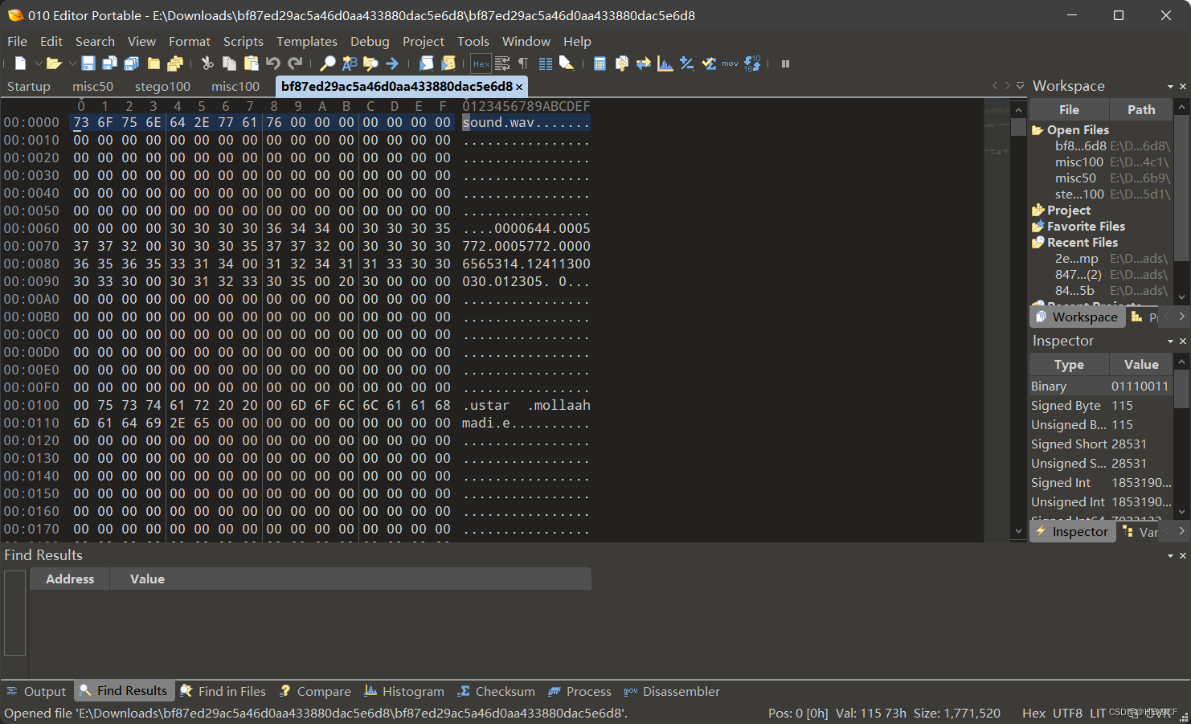Click the Inspector panel button
This screenshot has height=724, width=1191.
pos(1072,531)
